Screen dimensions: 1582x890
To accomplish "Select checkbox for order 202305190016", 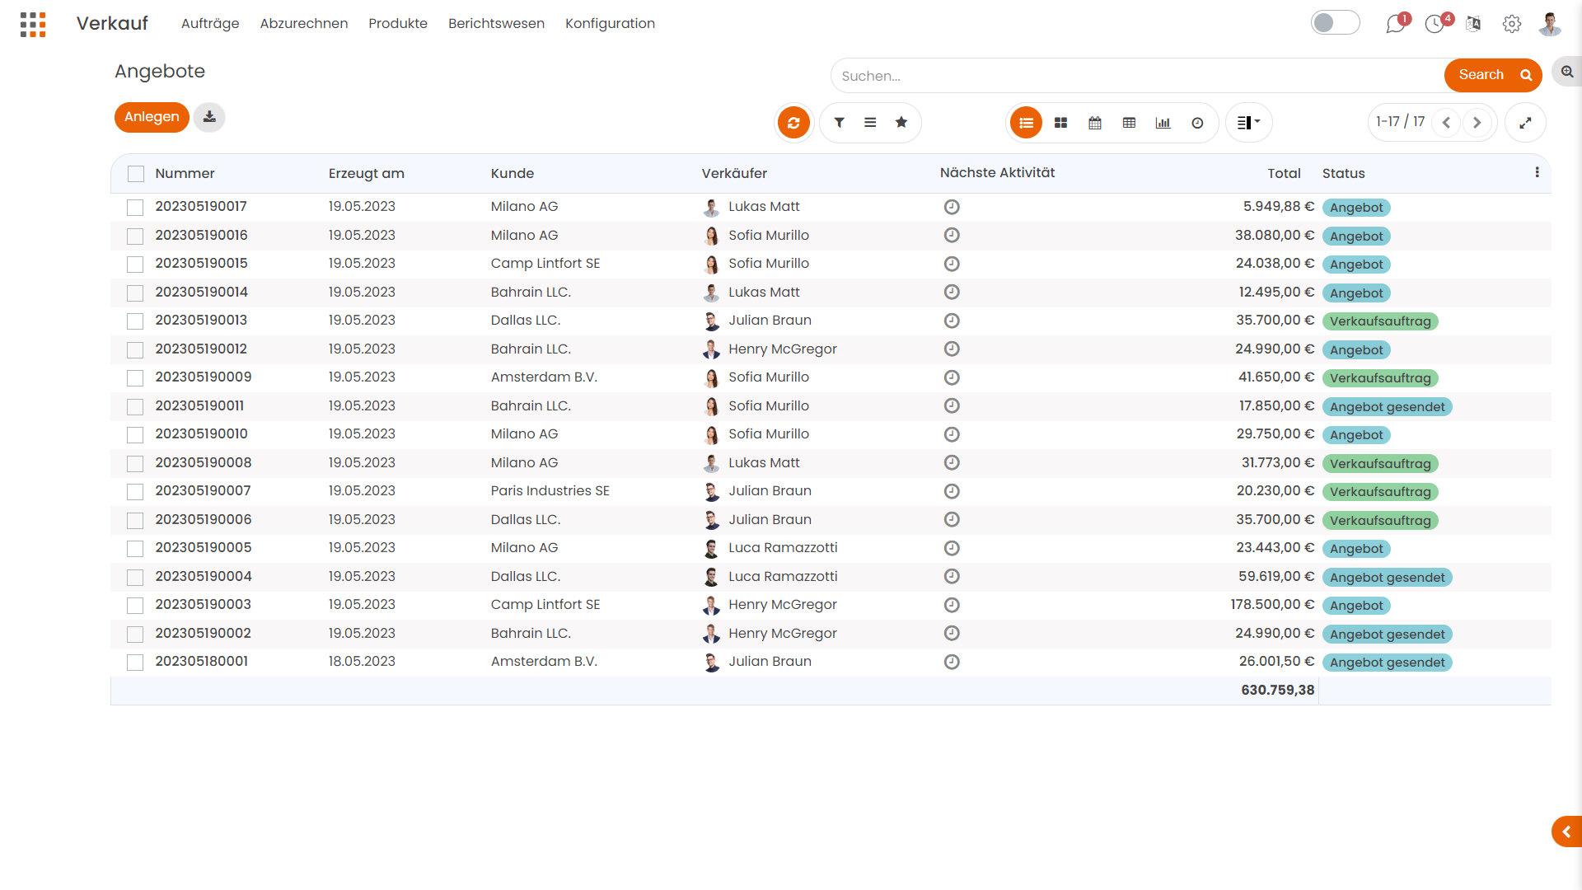I will coord(135,237).
